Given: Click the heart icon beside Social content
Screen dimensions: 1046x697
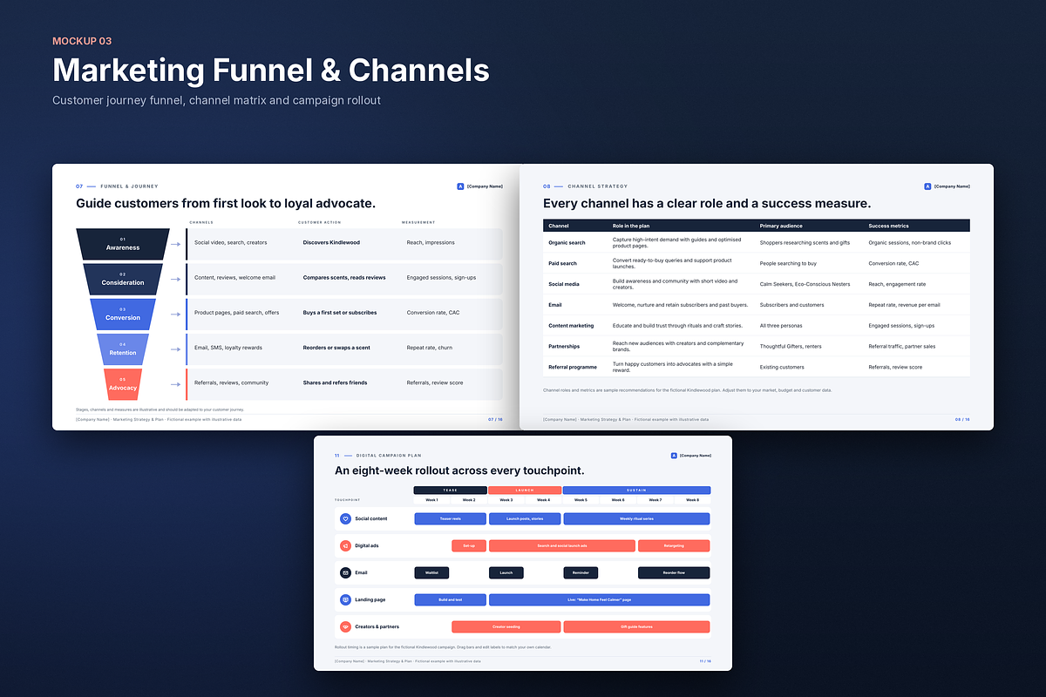Looking at the screenshot, I should click(345, 518).
